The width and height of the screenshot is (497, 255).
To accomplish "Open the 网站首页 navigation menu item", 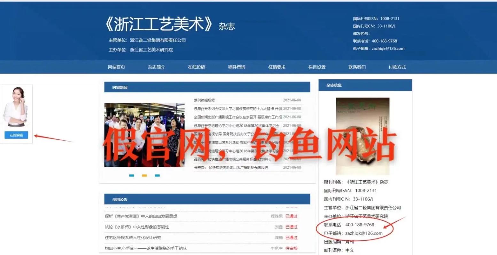I will tap(116, 67).
